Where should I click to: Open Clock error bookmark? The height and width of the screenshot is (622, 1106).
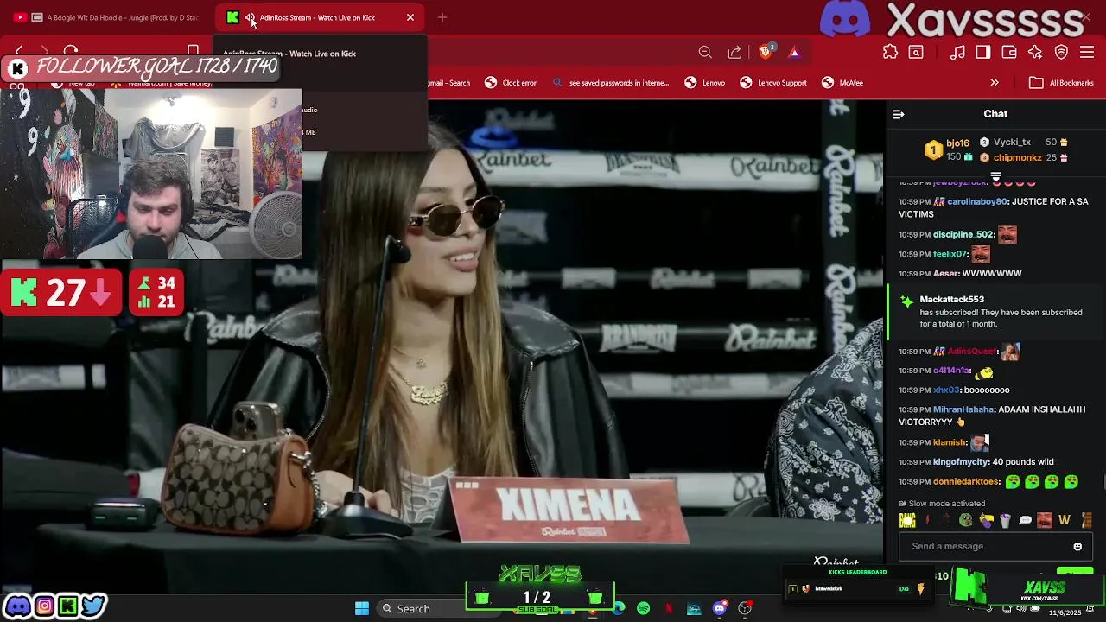[x=511, y=83]
